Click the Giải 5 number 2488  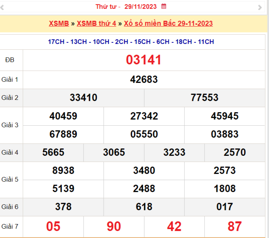point(144,189)
